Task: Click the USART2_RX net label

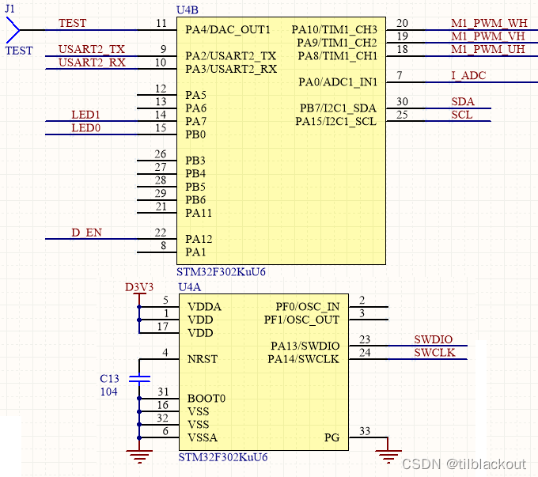Action: pyautogui.click(x=92, y=62)
